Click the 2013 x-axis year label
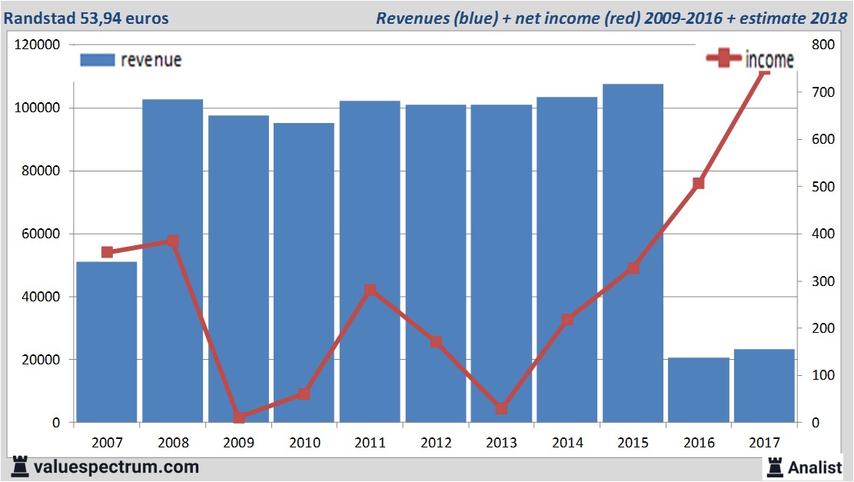 click(x=502, y=442)
